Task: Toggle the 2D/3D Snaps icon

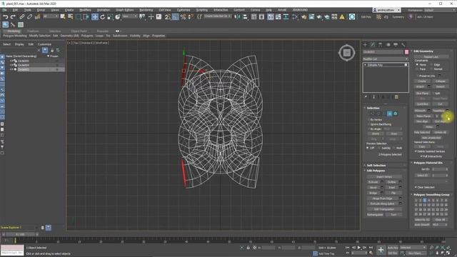Action: coord(168,17)
